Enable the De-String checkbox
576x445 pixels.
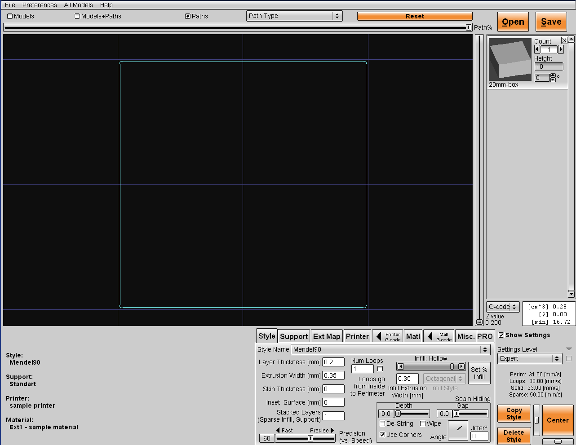coord(382,423)
